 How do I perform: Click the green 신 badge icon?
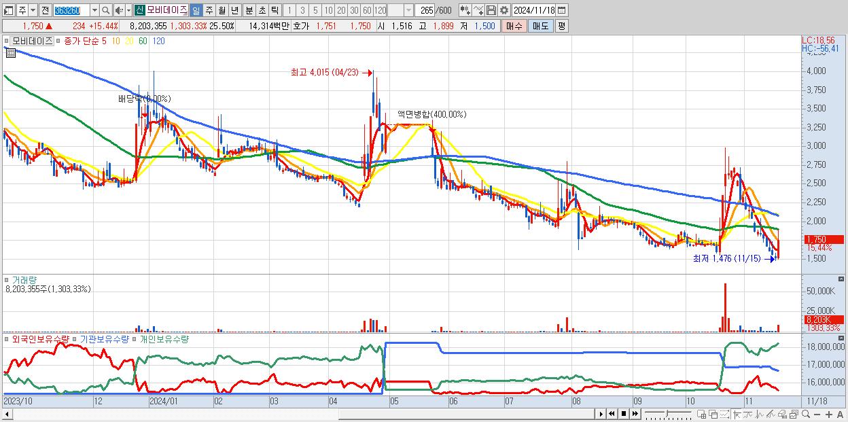point(139,10)
